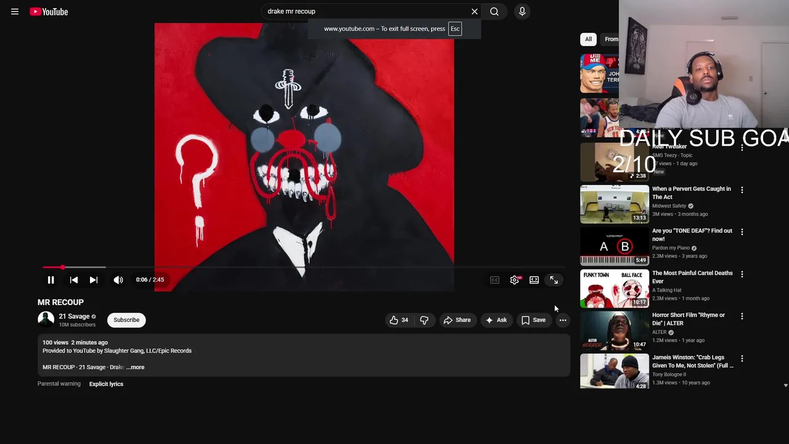
Task: Click Explicit lyrics label
Action: pyautogui.click(x=106, y=384)
